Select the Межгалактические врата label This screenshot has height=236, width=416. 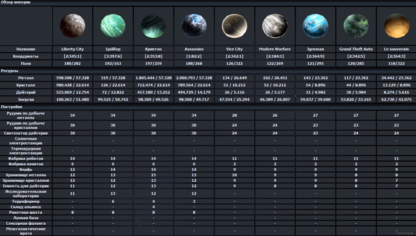(26, 231)
